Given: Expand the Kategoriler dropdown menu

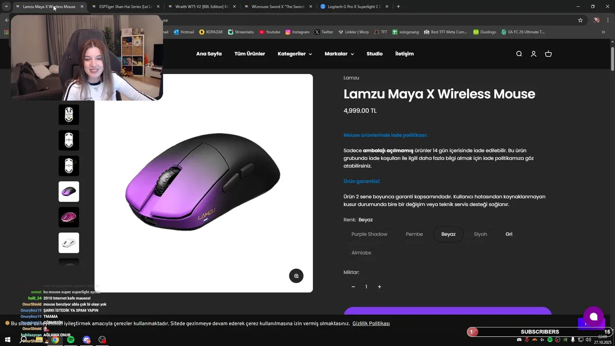Looking at the screenshot, I should 295,54.
